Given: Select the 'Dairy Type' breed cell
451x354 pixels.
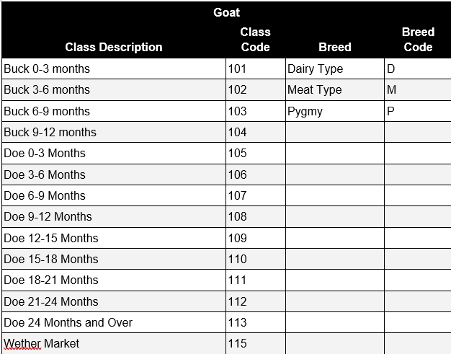Looking at the screenshot, I should [335, 68].
